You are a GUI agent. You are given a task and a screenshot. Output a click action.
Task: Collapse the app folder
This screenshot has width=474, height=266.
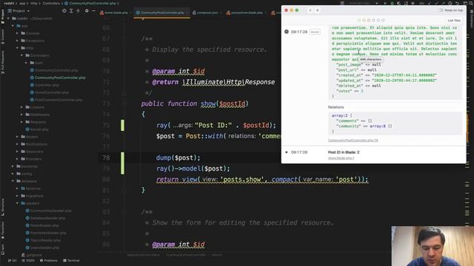[x=13, y=26]
